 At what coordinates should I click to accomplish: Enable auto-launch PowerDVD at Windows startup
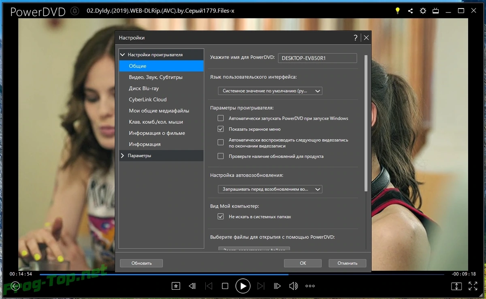click(221, 118)
